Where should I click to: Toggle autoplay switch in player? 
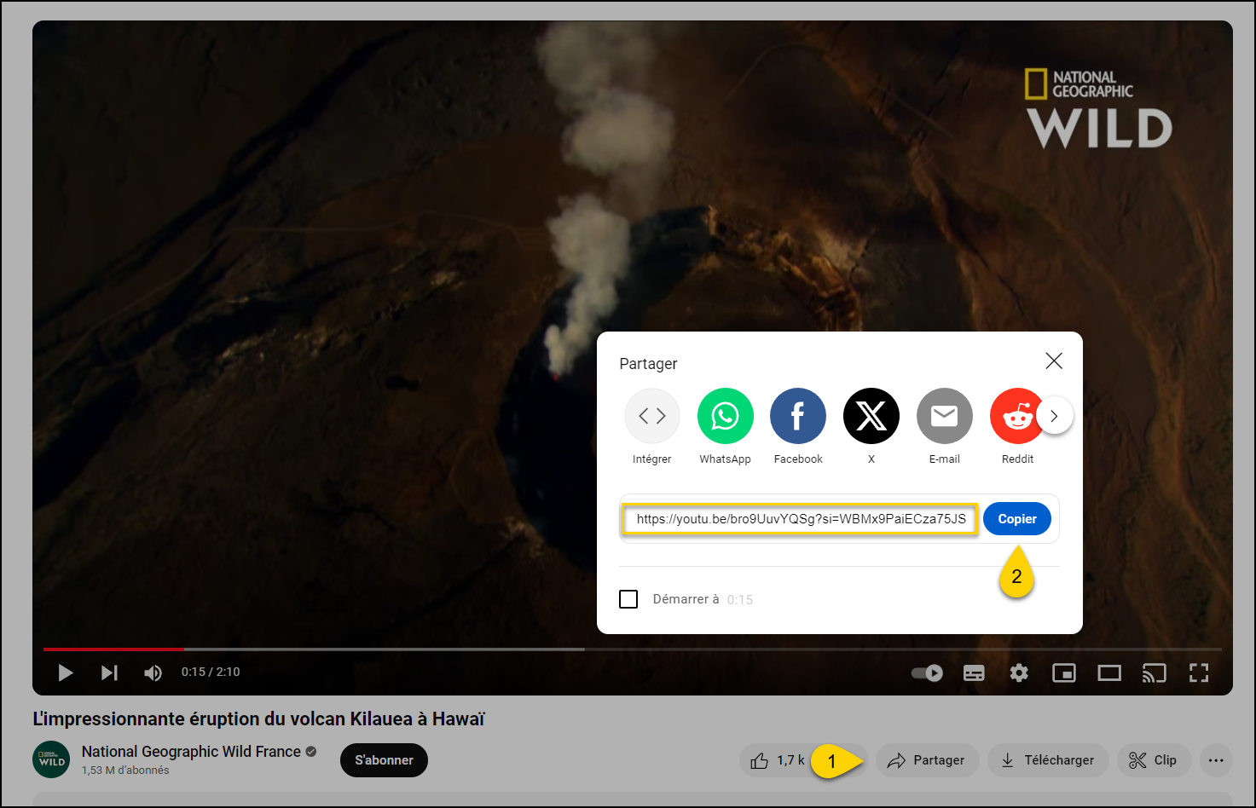(x=927, y=673)
